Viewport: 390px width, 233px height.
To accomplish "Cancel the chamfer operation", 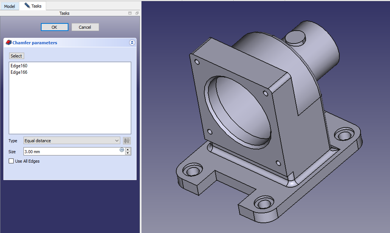I will tap(85, 27).
